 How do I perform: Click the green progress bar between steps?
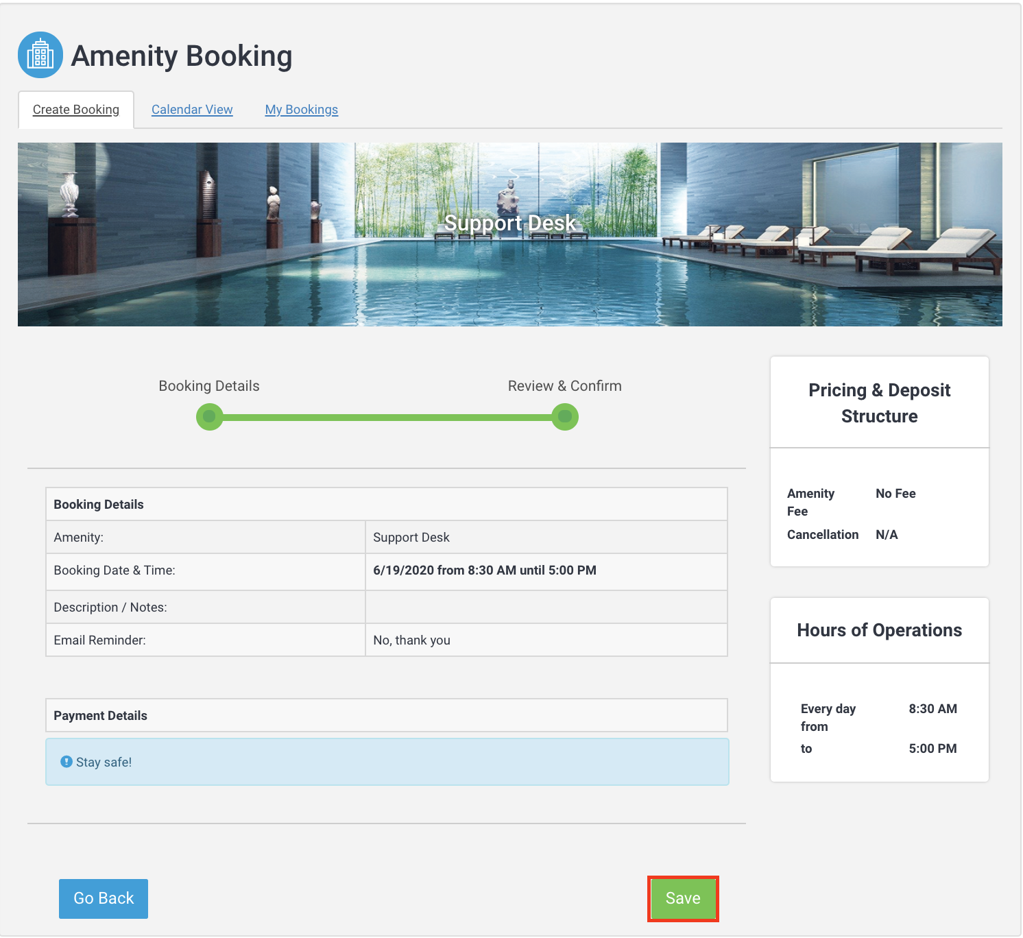[387, 417]
